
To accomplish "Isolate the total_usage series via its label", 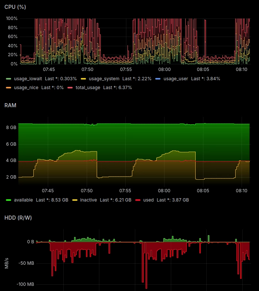I will (x=88, y=88).
